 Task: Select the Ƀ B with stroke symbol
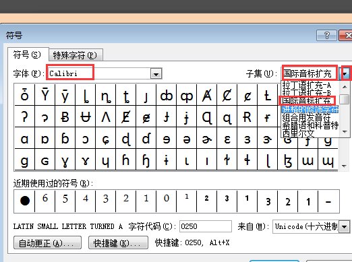tap(65, 117)
